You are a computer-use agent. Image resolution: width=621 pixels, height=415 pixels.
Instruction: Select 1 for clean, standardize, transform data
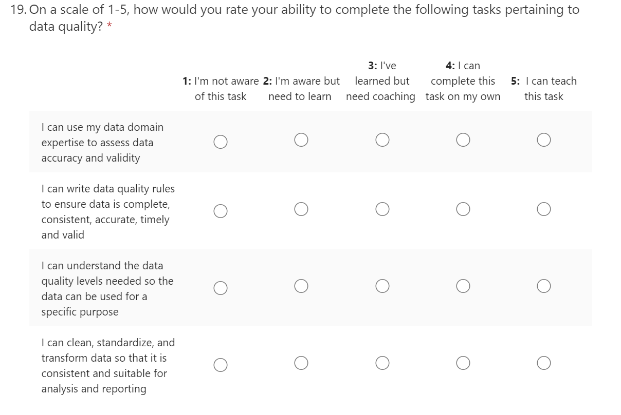coord(221,365)
